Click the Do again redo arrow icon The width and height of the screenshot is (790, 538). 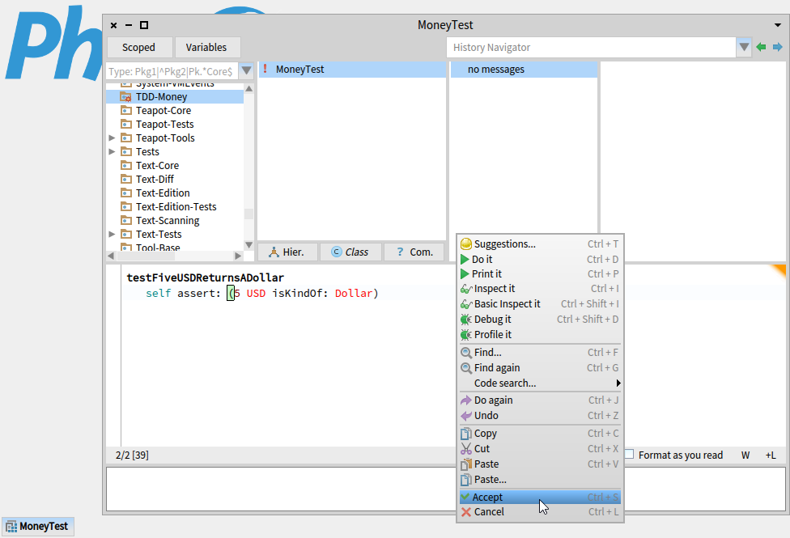[466, 400]
